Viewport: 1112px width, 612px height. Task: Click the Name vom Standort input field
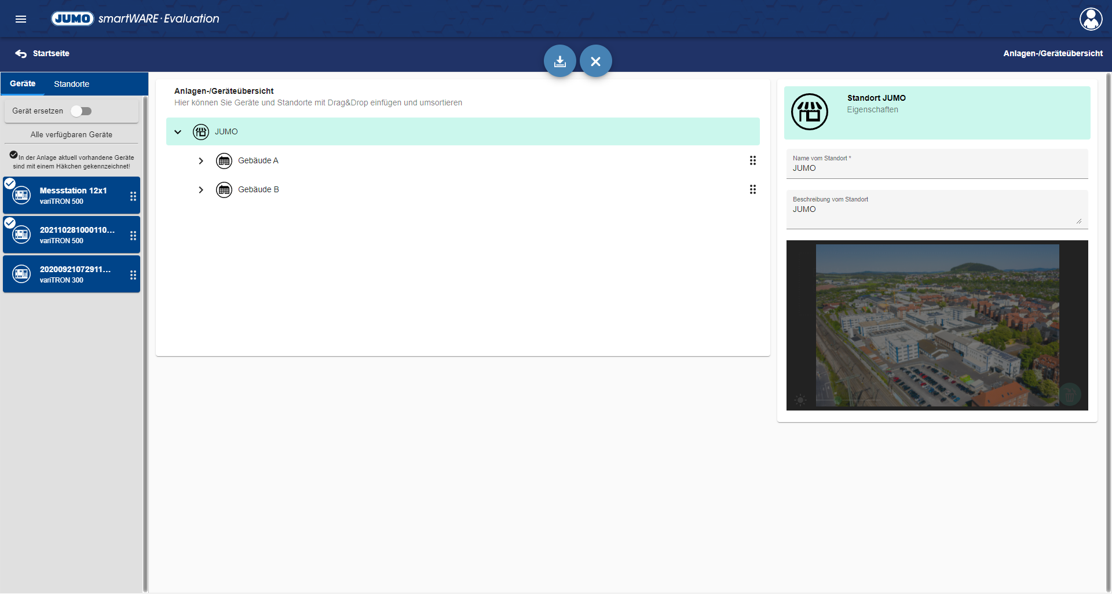click(x=936, y=168)
